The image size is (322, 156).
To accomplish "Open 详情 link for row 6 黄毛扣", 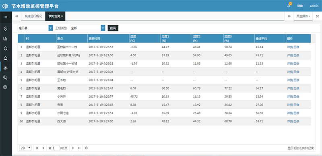I will (290, 88).
